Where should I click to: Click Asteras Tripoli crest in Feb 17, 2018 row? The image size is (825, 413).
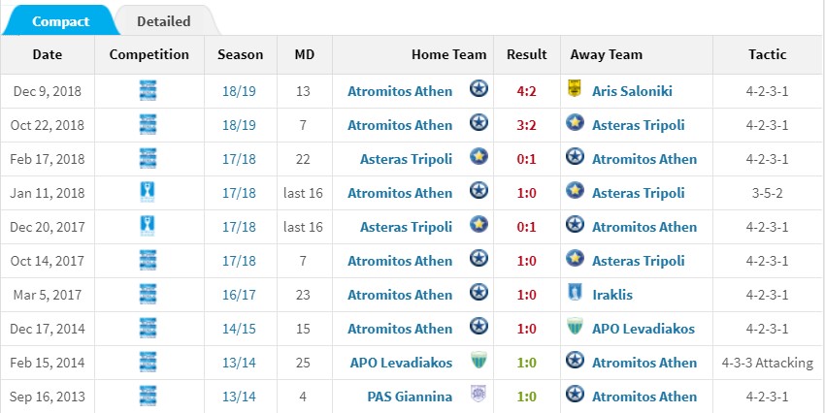click(x=478, y=157)
